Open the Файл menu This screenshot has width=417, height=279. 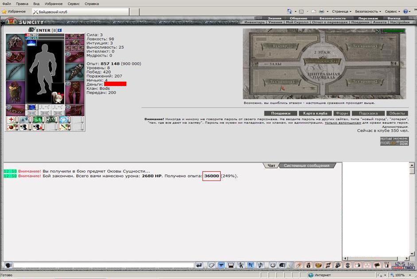(7, 4)
